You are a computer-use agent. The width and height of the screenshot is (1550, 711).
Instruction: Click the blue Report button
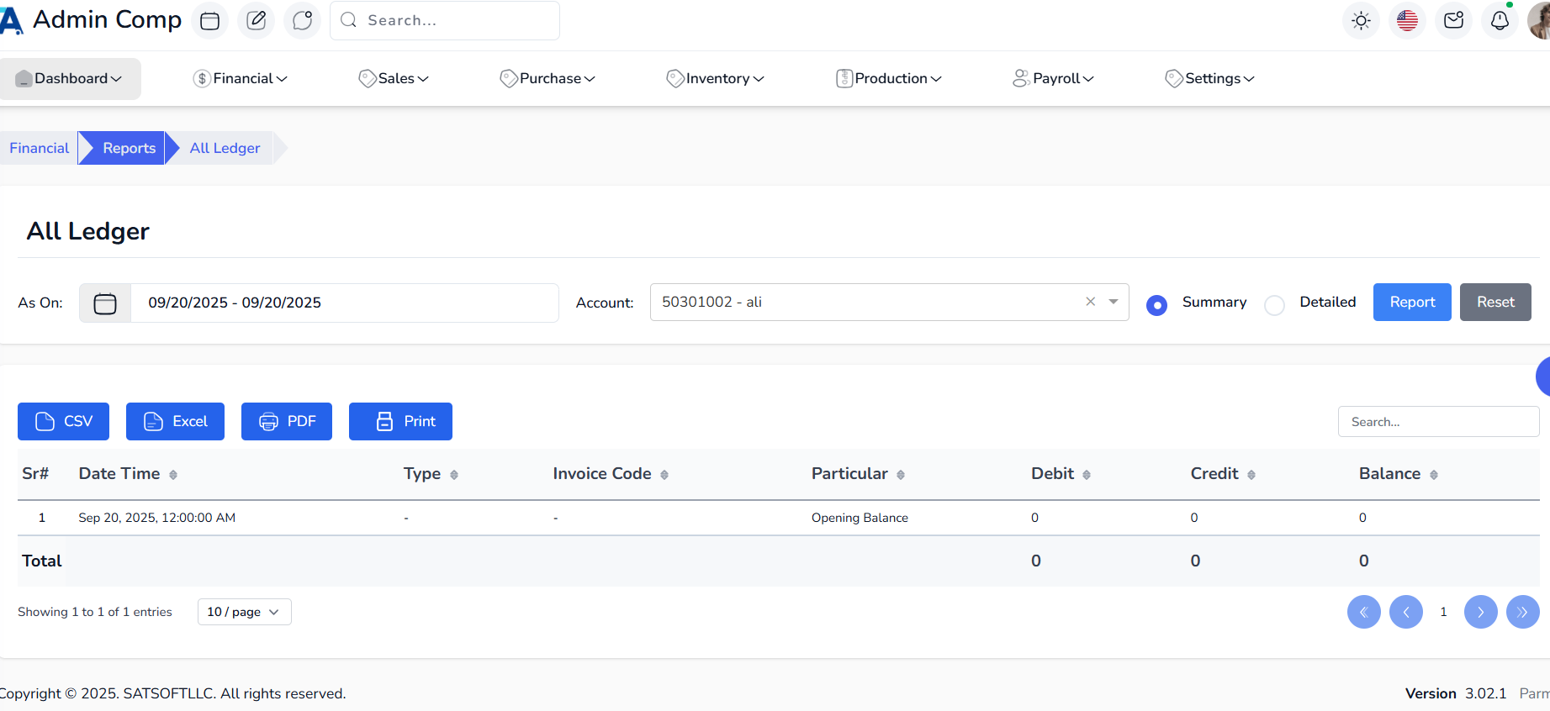click(x=1411, y=303)
